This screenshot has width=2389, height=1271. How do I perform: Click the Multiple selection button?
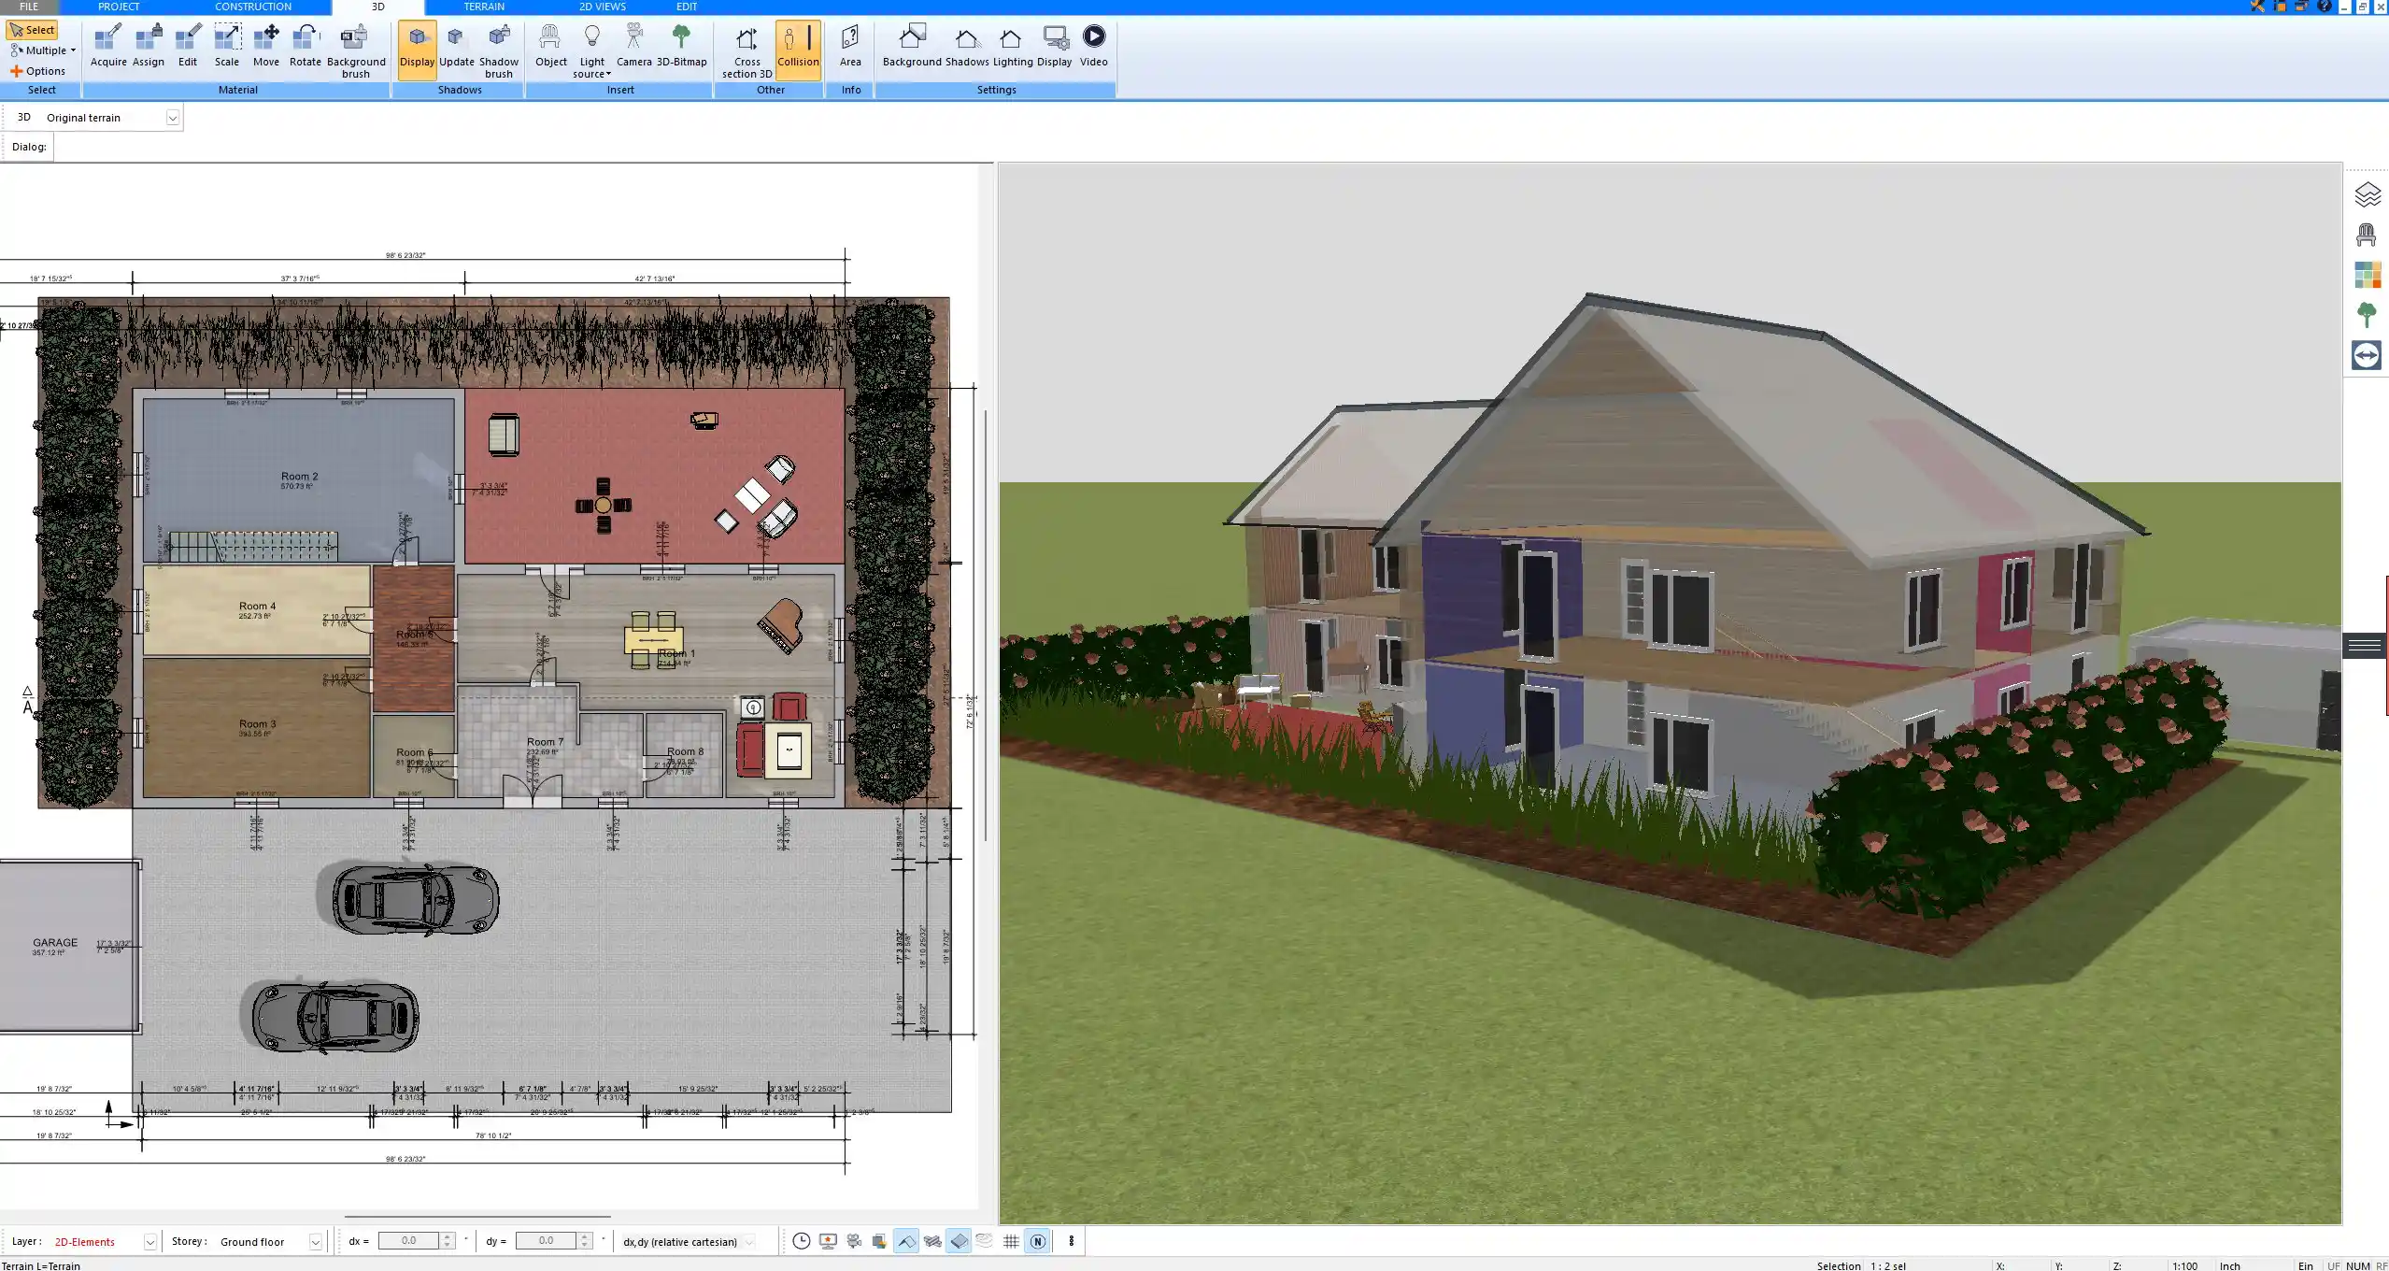click(42, 50)
